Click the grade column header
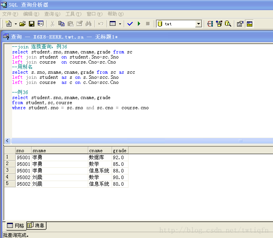 pyautogui.click(x=120, y=151)
